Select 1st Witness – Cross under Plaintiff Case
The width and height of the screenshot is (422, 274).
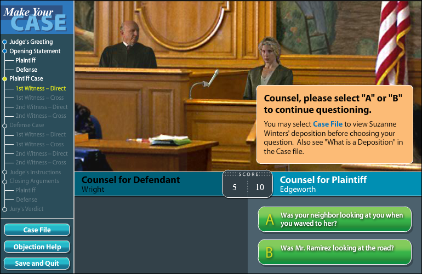[x=39, y=98]
